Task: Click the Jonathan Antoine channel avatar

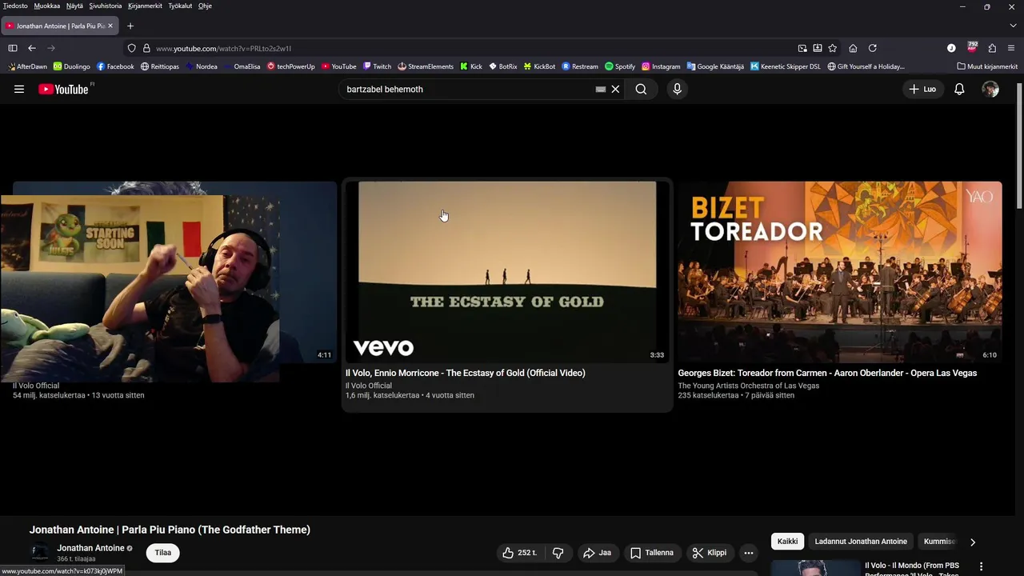Action: click(x=39, y=553)
